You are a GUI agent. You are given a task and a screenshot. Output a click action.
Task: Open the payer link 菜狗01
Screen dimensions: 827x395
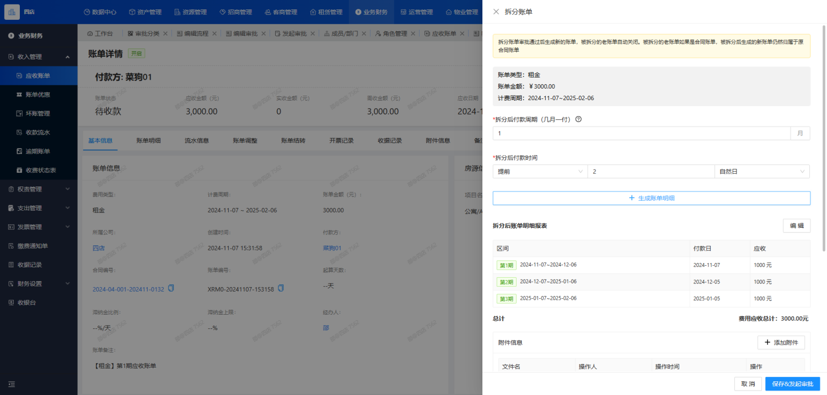click(332, 248)
